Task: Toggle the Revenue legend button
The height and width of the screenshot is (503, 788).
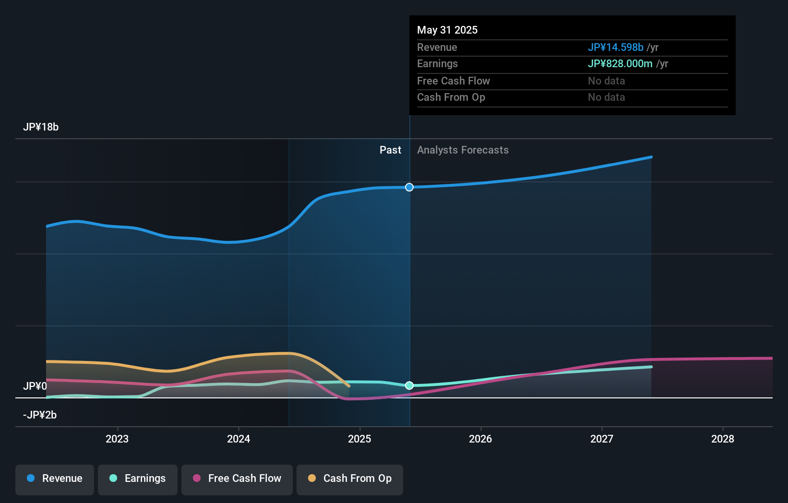Action: click(55, 479)
